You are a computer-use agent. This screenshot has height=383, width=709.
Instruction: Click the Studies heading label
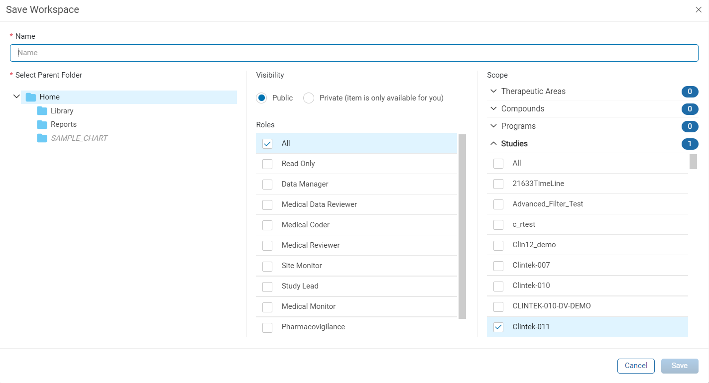coord(514,143)
